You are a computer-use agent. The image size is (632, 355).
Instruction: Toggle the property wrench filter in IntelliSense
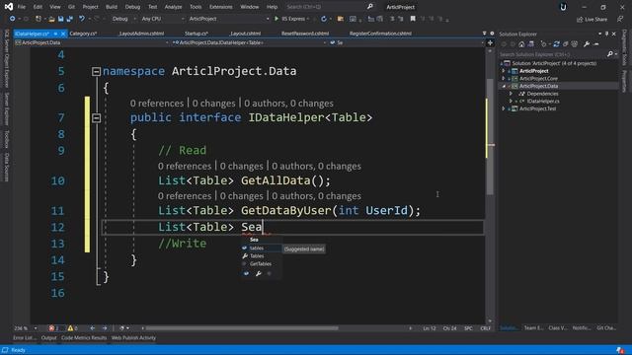tap(259, 274)
